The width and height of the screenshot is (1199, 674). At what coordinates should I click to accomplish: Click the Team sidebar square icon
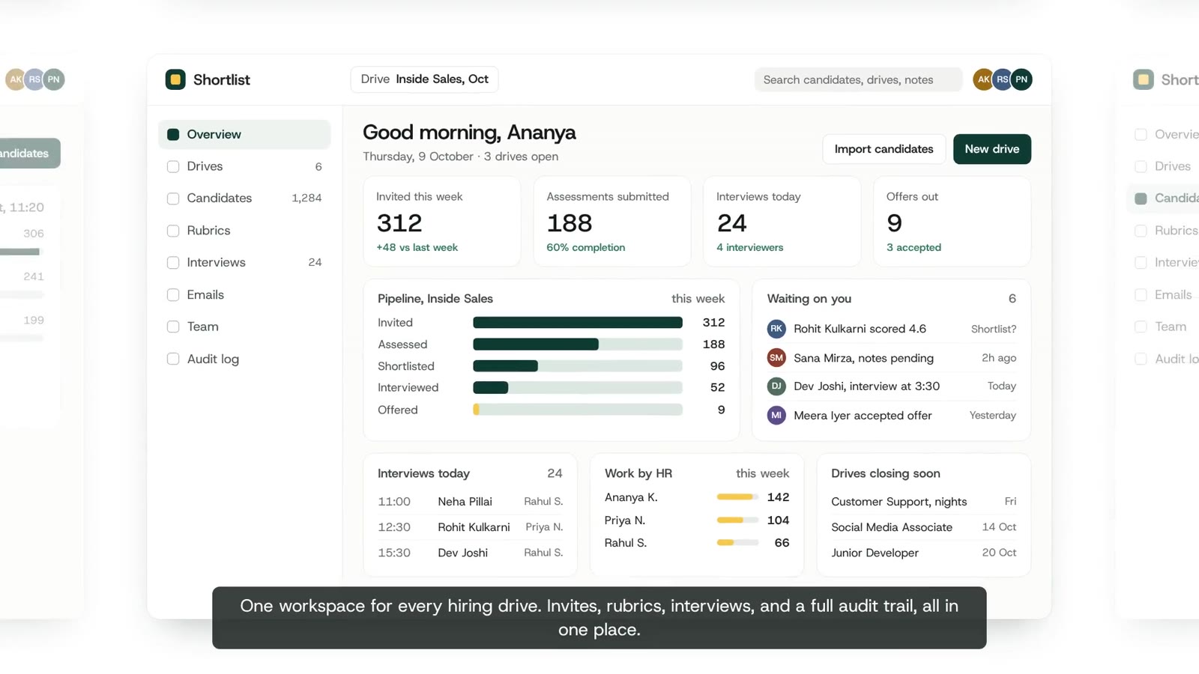pyautogui.click(x=173, y=327)
